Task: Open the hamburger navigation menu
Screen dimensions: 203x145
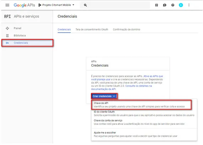Action: click(x=7, y=5)
